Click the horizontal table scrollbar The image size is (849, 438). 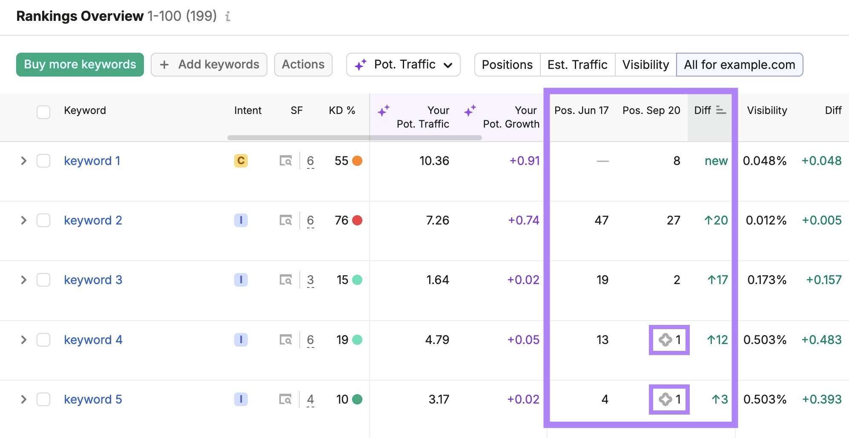(355, 138)
